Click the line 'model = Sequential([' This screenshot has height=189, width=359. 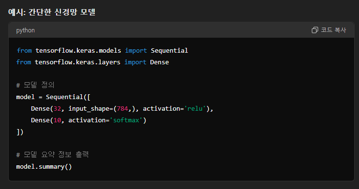point(53,97)
